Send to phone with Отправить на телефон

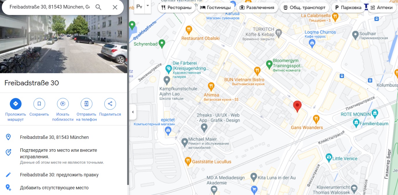86,104
